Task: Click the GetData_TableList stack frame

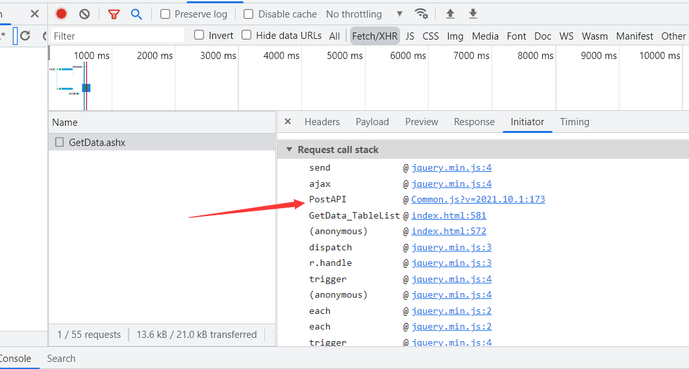Action: point(354,215)
